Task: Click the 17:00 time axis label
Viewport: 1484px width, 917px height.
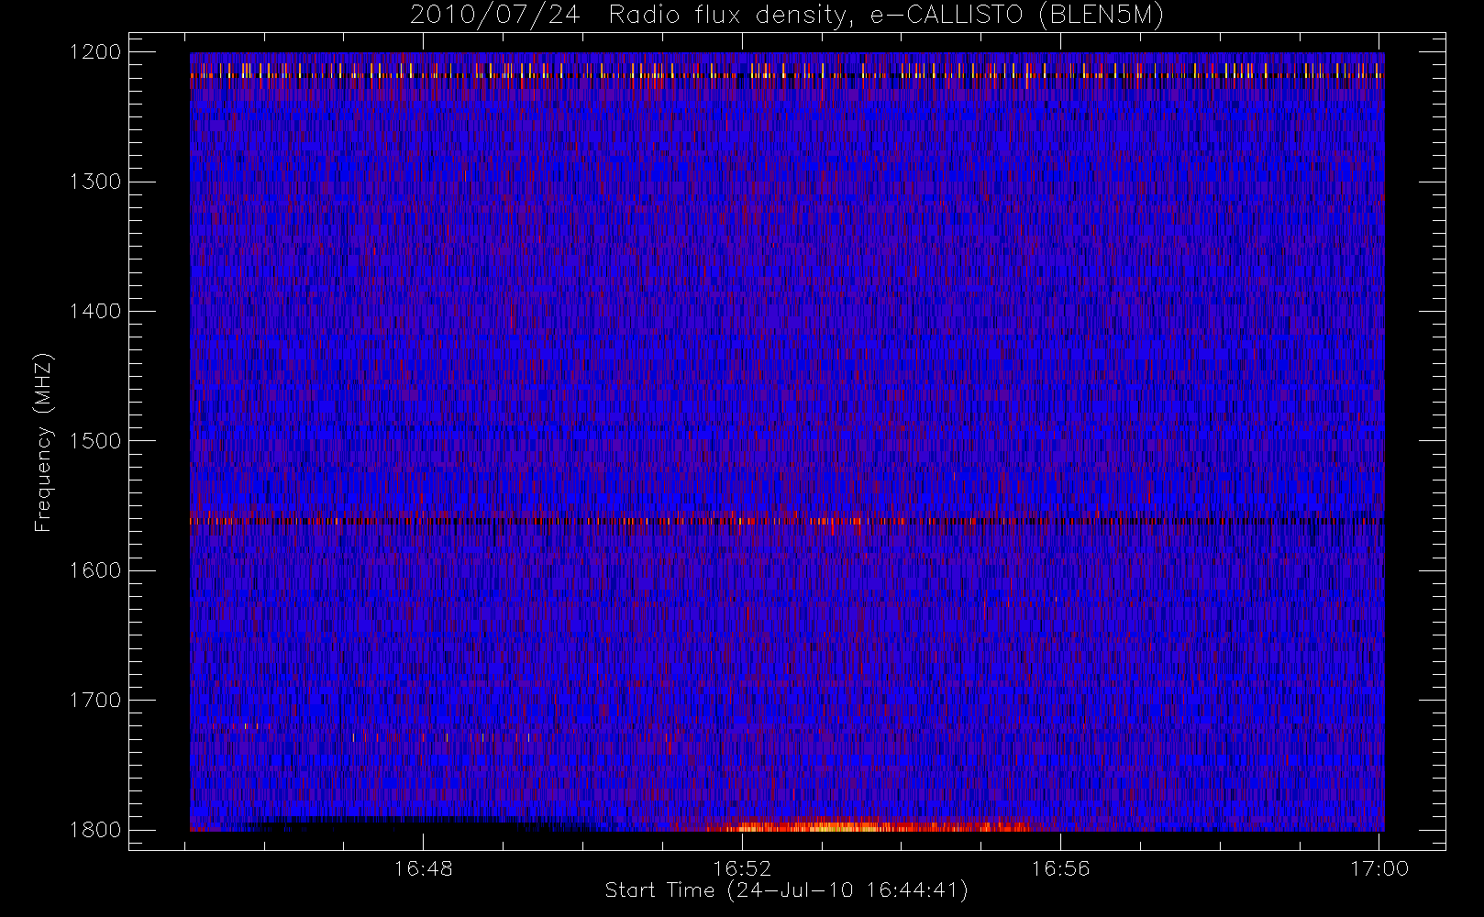Action: tap(1379, 868)
